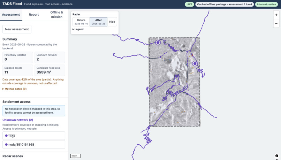Open the Report tab
The width and height of the screenshot is (281, 160).
(34, 15)
